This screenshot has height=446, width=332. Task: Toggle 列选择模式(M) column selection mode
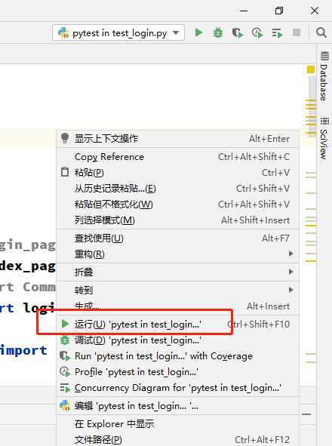[177, 220]
